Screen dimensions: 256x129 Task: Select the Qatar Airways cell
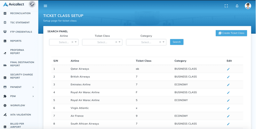coord(80,69)
